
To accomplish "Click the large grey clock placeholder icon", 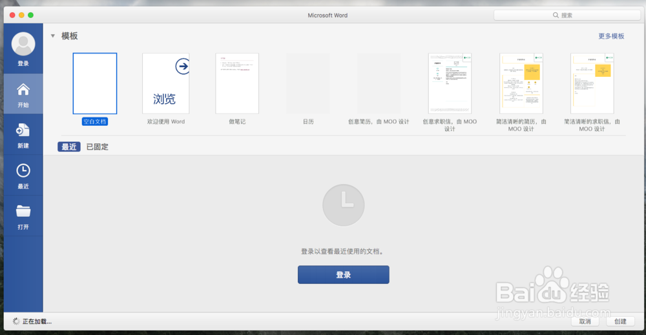I will point(343,205).
